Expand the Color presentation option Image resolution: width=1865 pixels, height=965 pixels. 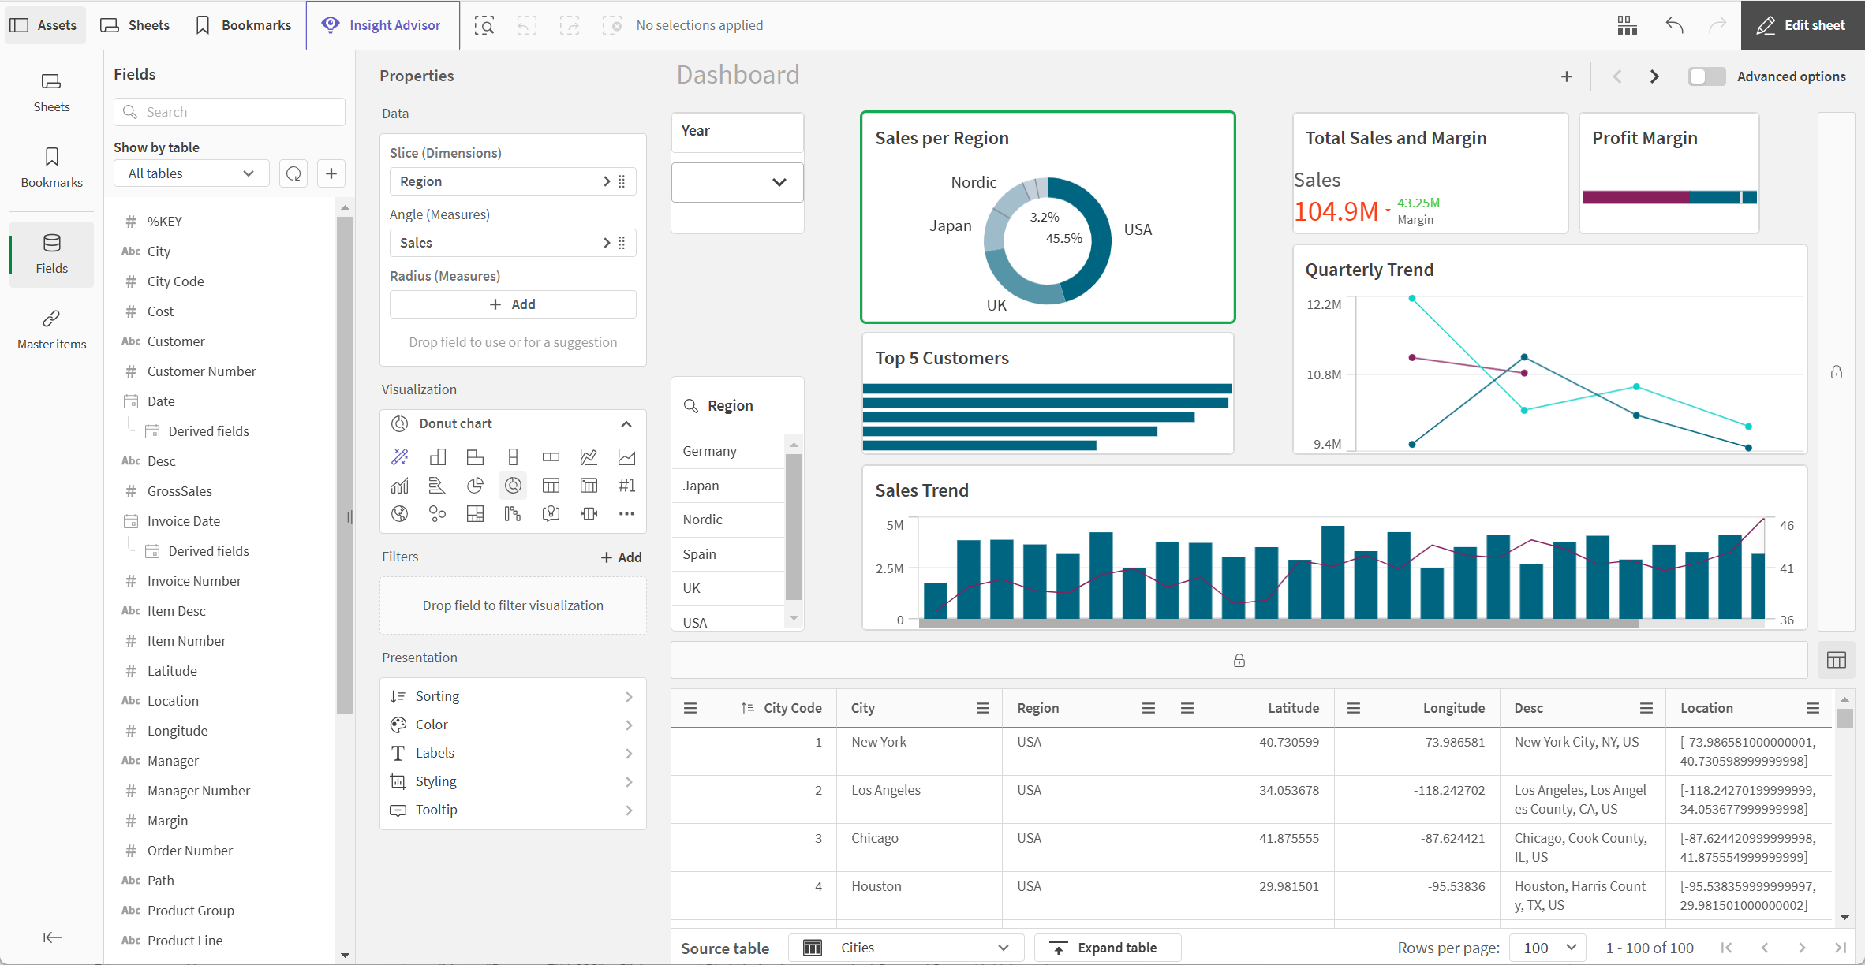point(512,724)
